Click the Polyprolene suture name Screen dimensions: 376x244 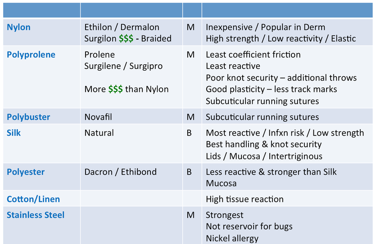click(31, 55)
